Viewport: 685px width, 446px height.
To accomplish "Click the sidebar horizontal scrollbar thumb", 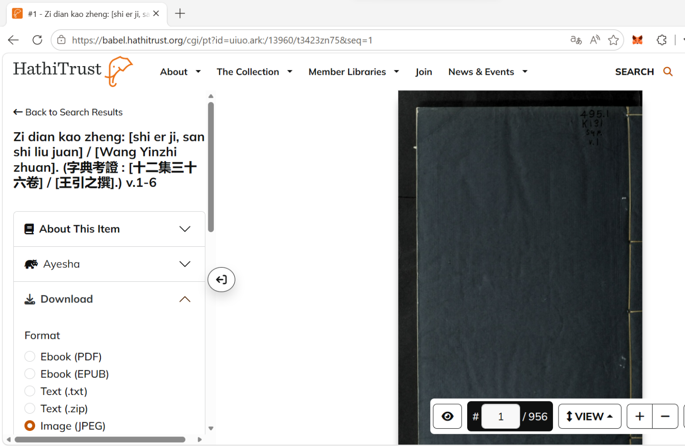I will (x=100, y=440).
